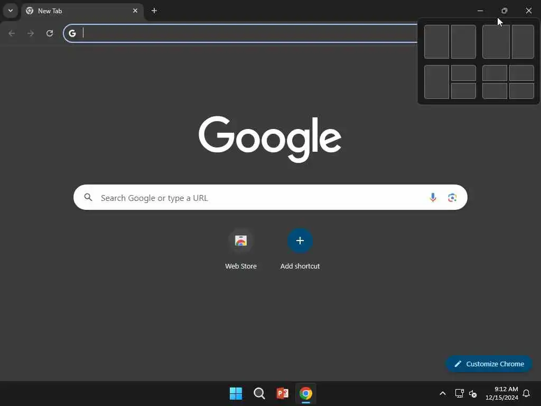Reload the current page
This screenshot has height=406, width=541.
[x=50, y=33]
